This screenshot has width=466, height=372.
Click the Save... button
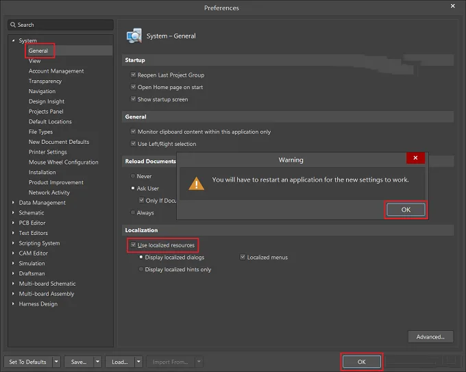click(79, 362)
